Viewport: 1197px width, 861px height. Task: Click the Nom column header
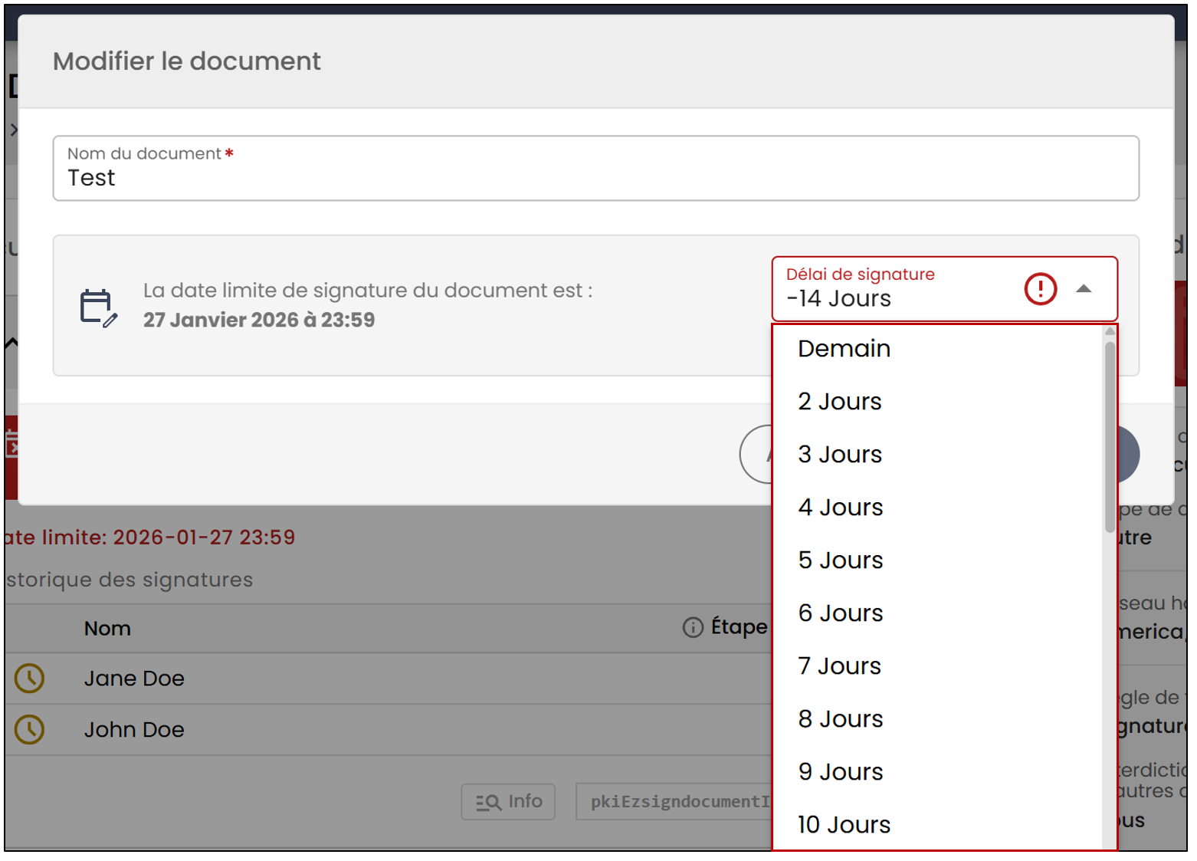click(x=107, y=629)
